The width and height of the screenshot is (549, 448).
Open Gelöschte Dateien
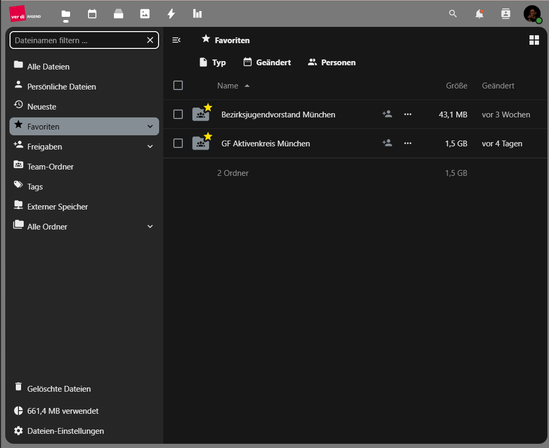click(84, 389)
